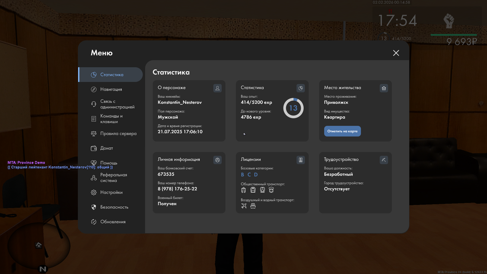Click the green bar under the fist icon
Screen dimensions: 487x274
(x=454, y=35)
